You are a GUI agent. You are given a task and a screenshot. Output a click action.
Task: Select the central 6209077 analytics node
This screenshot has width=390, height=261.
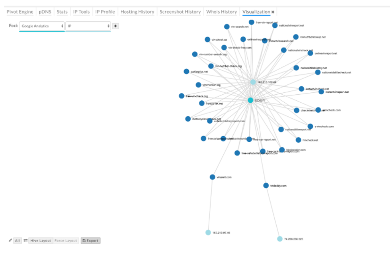250,100
